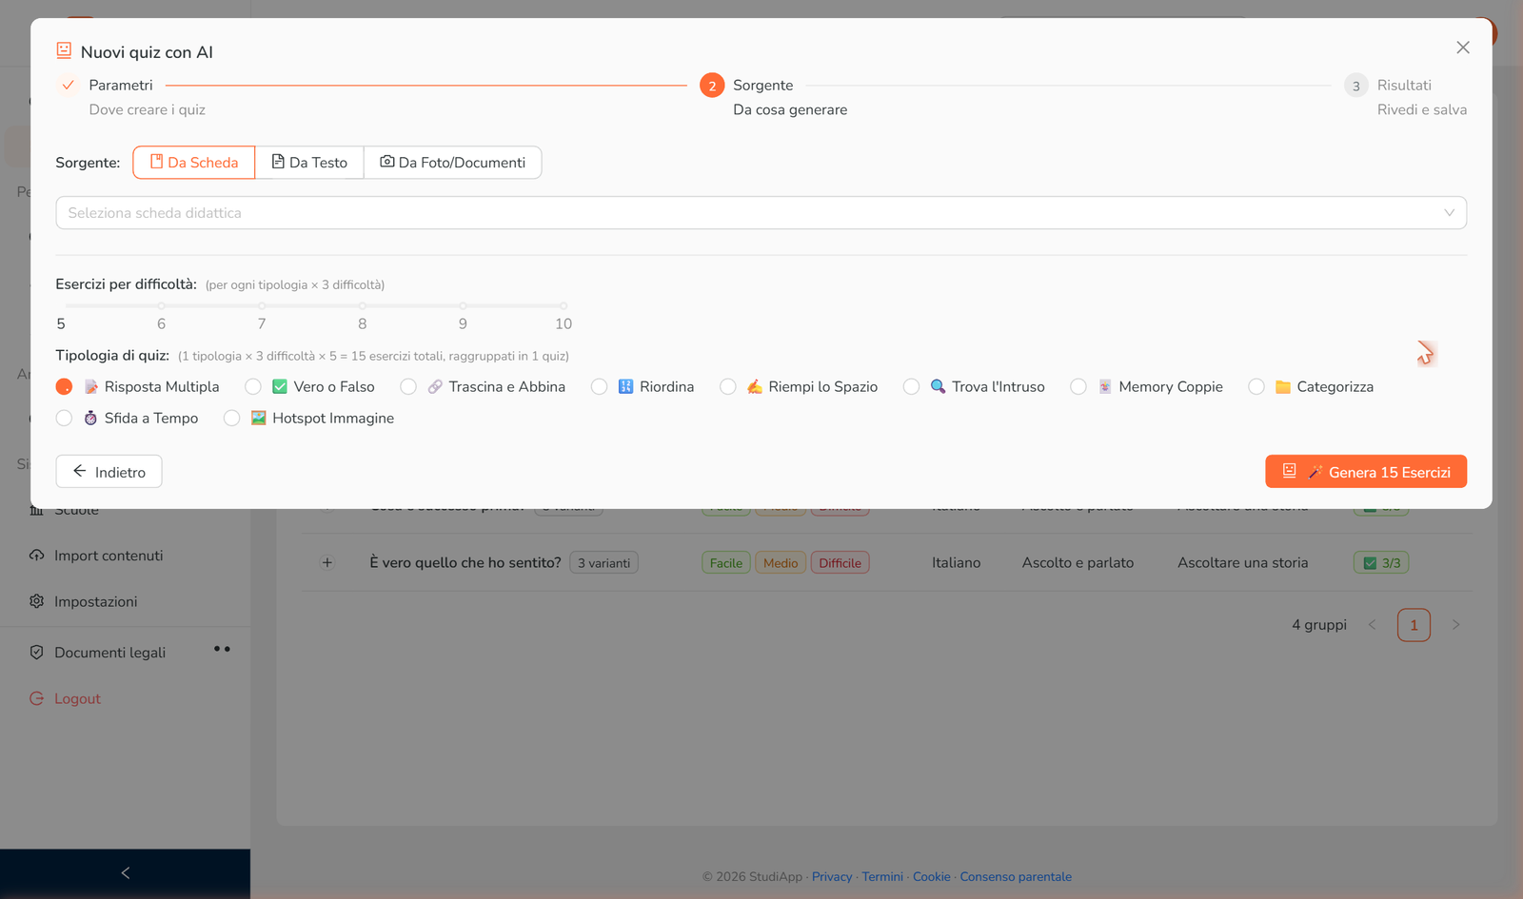Click the Facile difficulty tag in last row
This screenshot has height=899, width=1523.
pos(726,563)
